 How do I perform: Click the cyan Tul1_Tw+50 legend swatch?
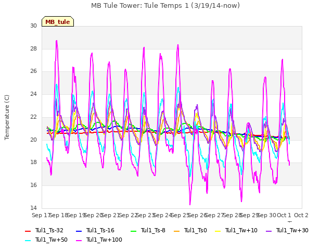pos(28,241)
